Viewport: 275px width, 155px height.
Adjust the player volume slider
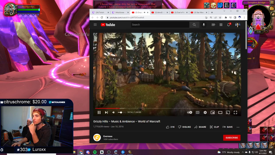click(x=122, y=112)
